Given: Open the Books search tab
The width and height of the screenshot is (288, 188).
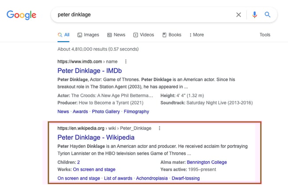Looking at the screenshot, I should (x=172, y=35).
